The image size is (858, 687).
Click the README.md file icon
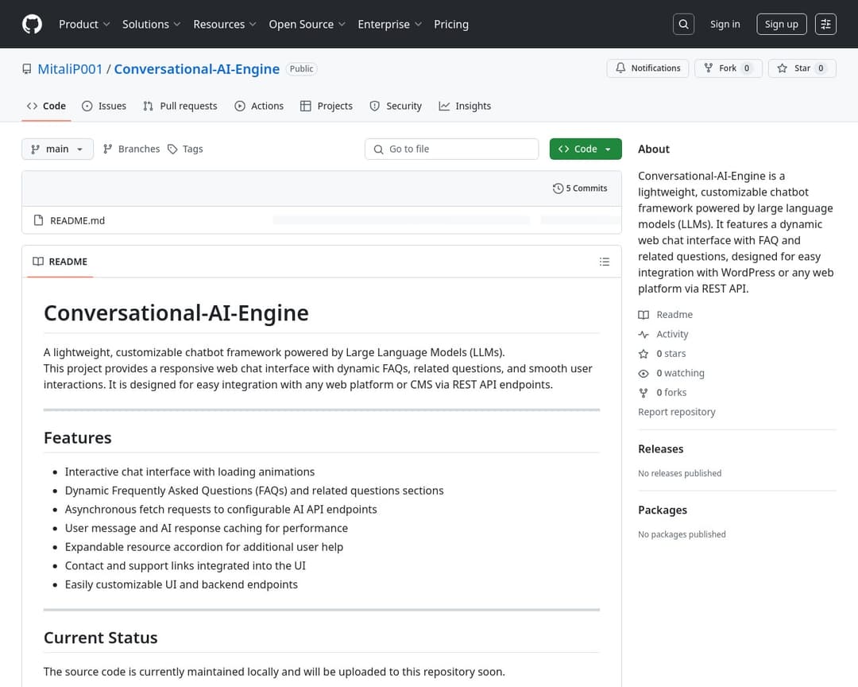pyautogui.click(x=38, y=220)
